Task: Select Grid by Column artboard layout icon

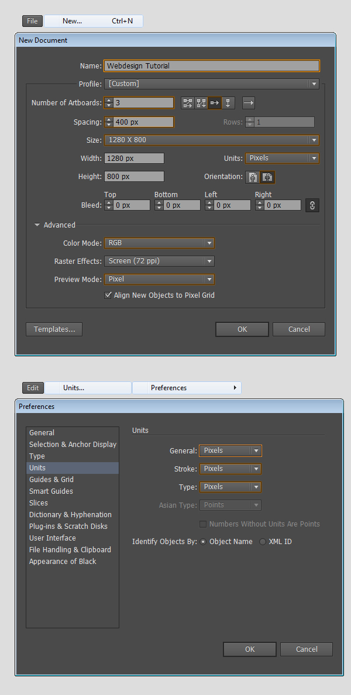Action: [x=201, y=103]
